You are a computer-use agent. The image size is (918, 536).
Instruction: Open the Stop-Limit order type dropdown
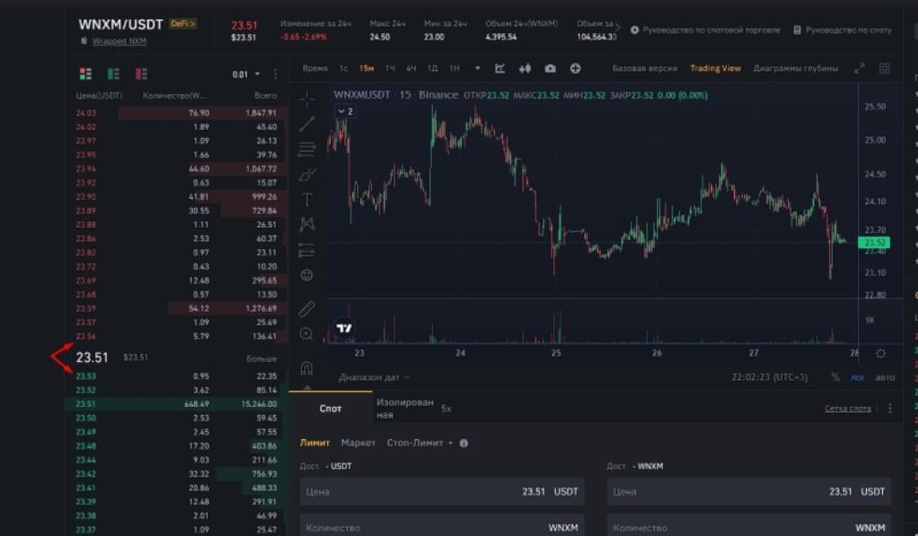tap(420, 443)
